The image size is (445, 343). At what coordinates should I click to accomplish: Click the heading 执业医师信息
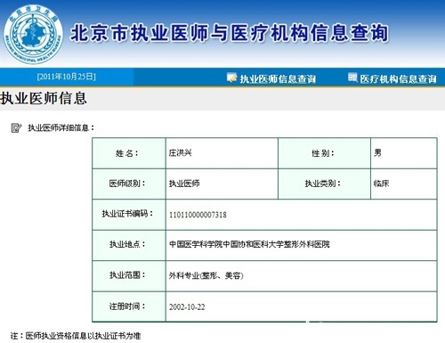(44, 98)
